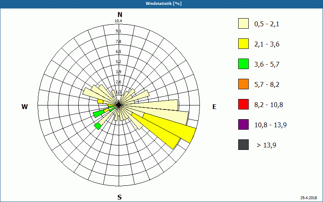Click the bright yellow 2,1 - 3,6 legend swatch
The height and width of the screenshot is (202, 323).
243,44
